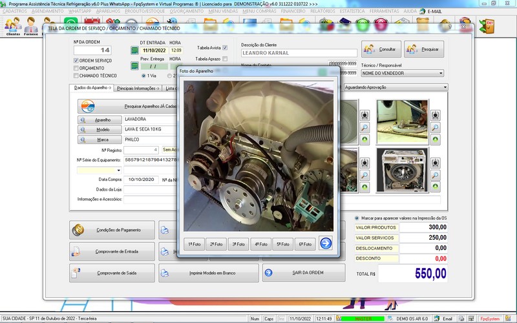The width and height of the screenshot is (517, 323).
Task: Click the Email icon in status bar
Action: [444, 318]
